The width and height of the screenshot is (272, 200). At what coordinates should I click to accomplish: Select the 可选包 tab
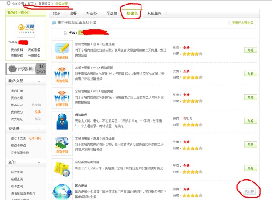pyautogui.click(x=112, y=13)
